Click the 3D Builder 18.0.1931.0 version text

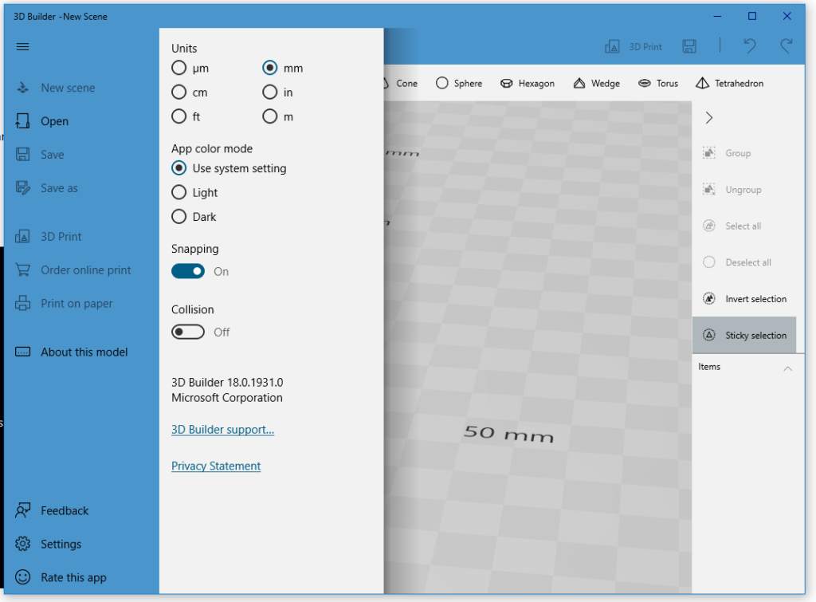pyautogui.click(x=227, y=382)
